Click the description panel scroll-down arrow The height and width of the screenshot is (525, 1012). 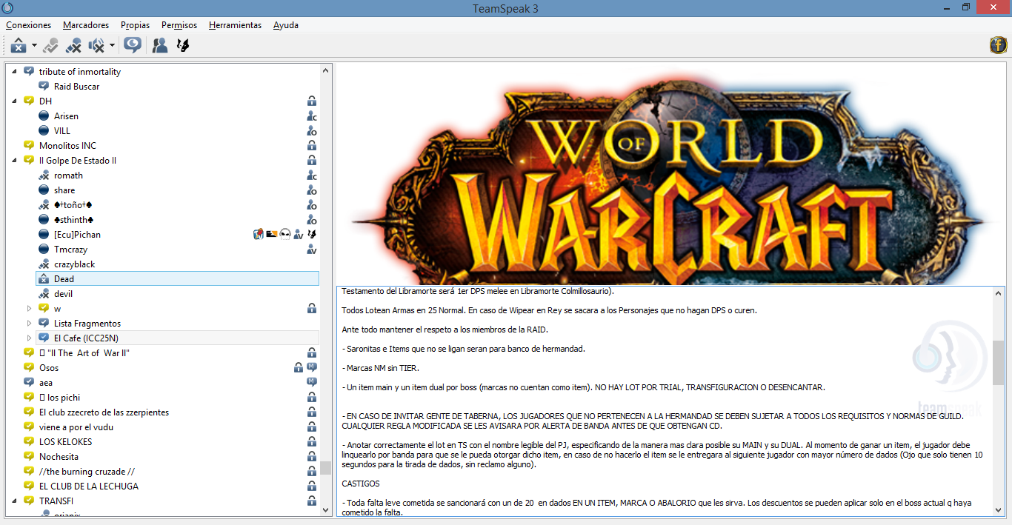[x=999, y=510]
